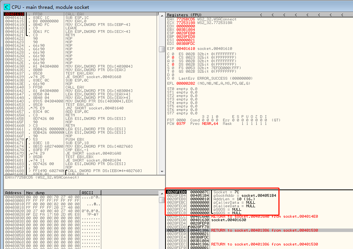Switch register view via the Registers (FPU) header
The width and height of the screenshot is (353, 249).
[x=182, y=15]
